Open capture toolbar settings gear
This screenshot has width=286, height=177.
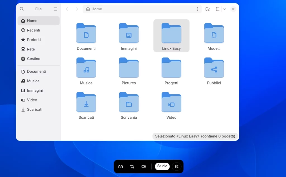[177, 166]
